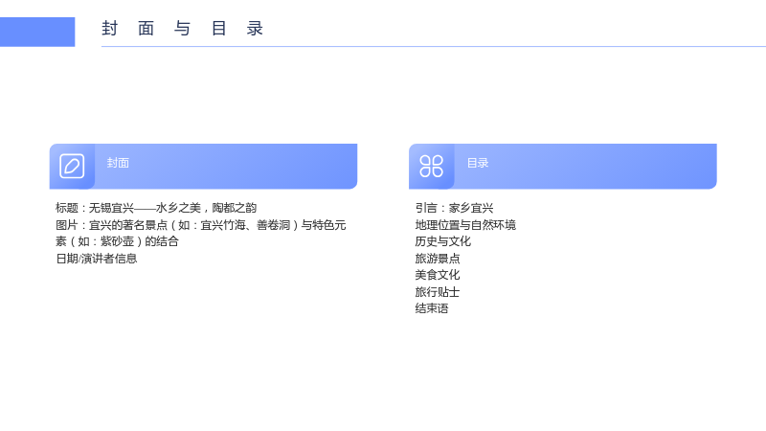This screenshot has height=431, width=766.
Task: Click the thin blue line under the title
Action: [x=434, y=46]
